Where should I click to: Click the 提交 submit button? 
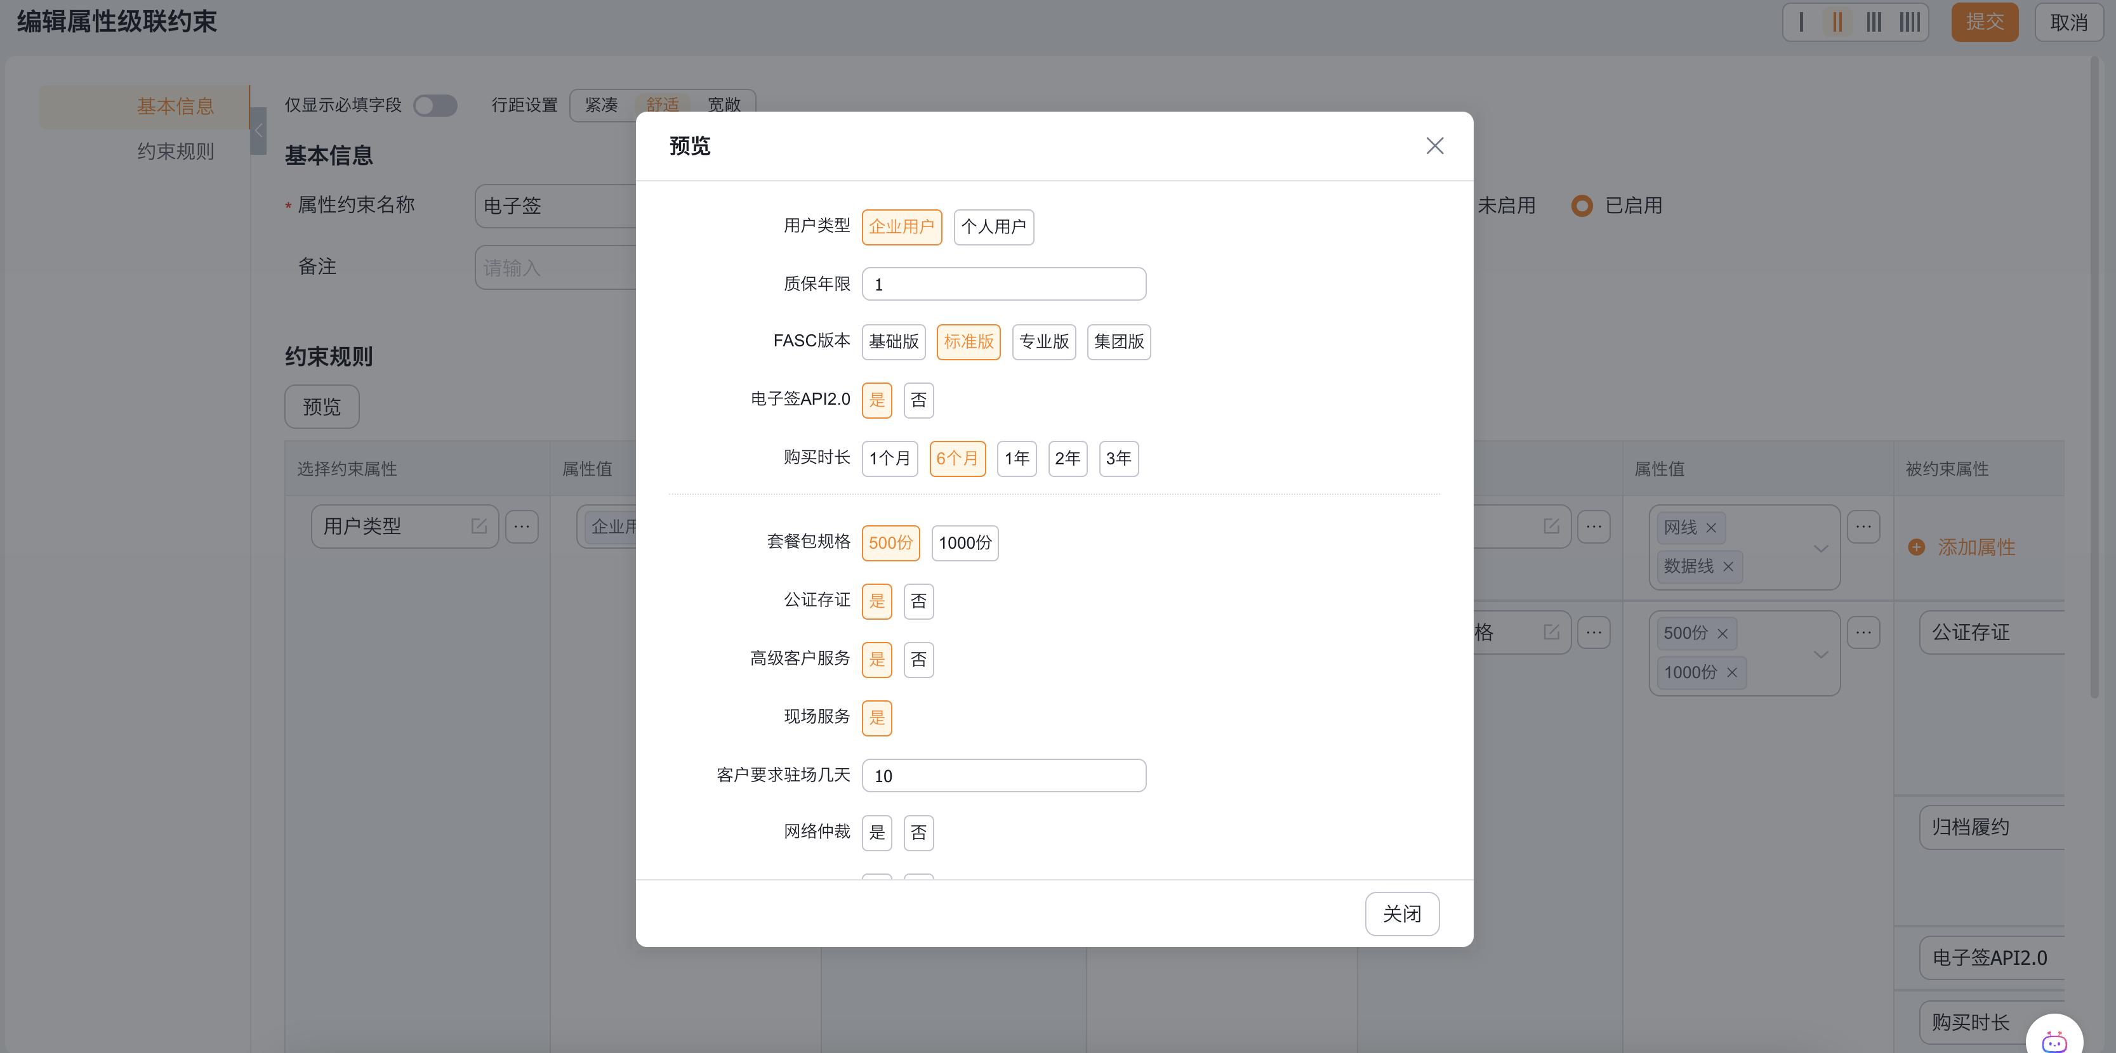(1985, 22)
